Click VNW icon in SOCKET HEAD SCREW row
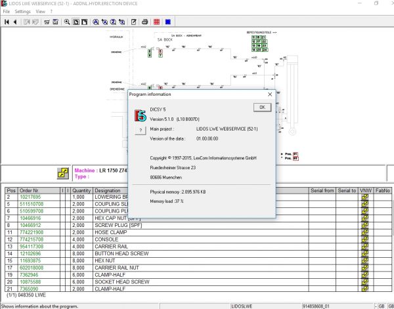Screen dimensions: 394x309 365,282
